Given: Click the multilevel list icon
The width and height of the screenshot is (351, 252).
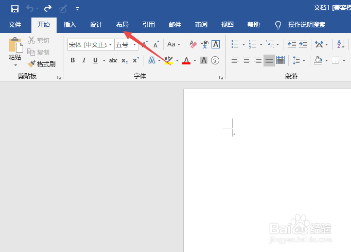Looking at the screenshot, I should pyautogui.click(x=270, y=44).
